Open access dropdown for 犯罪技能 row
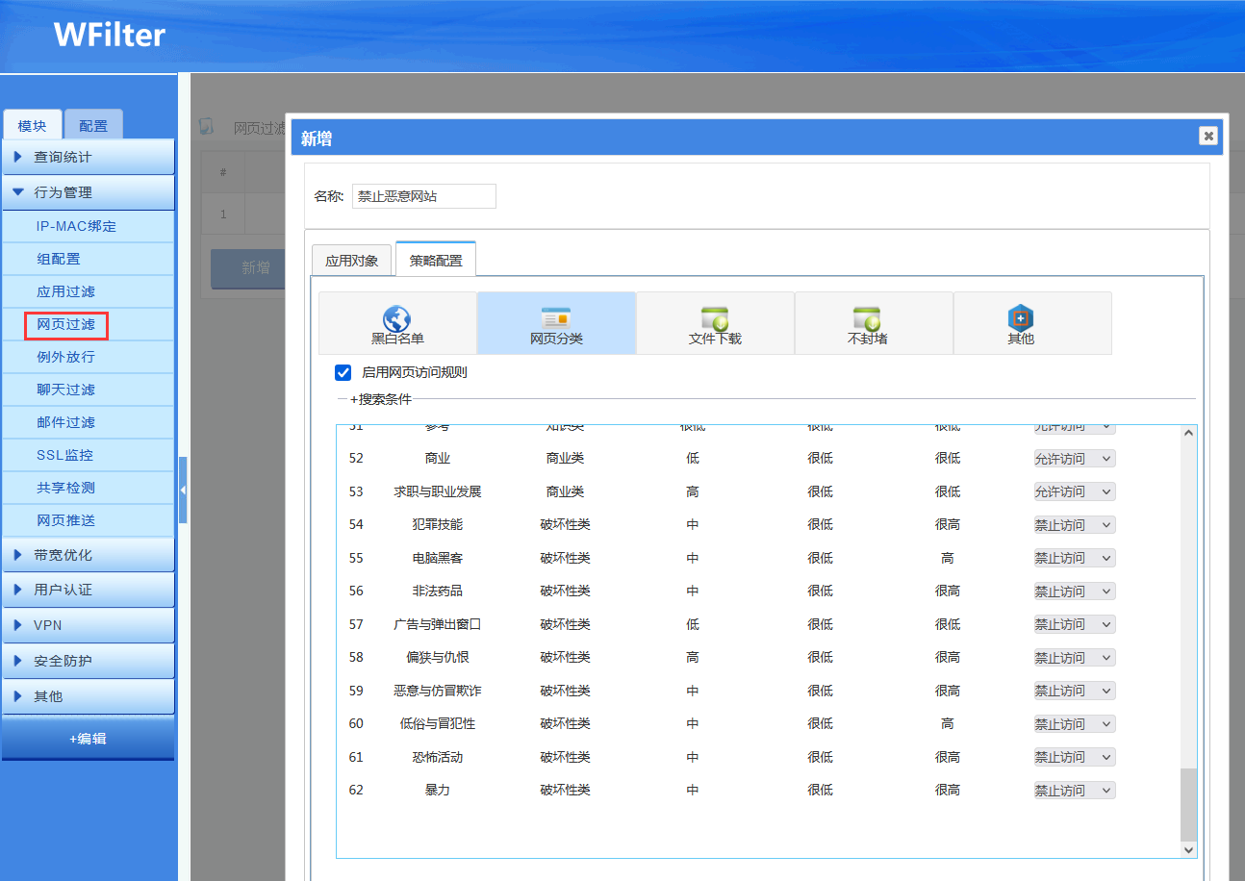Viewport: 1245px width, 881px height. [1074, 525]
